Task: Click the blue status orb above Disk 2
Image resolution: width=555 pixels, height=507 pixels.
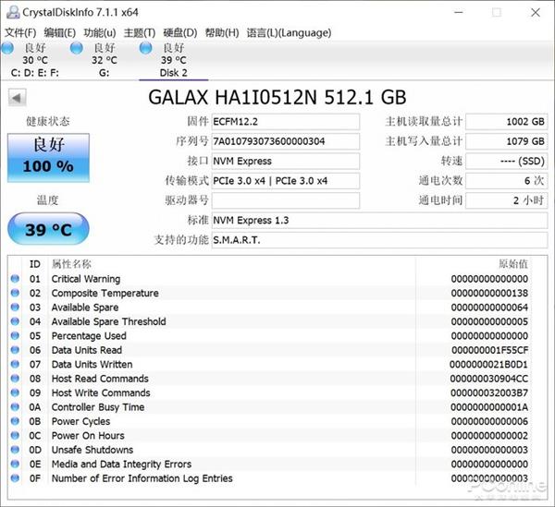Action: (x=145, y=48)
